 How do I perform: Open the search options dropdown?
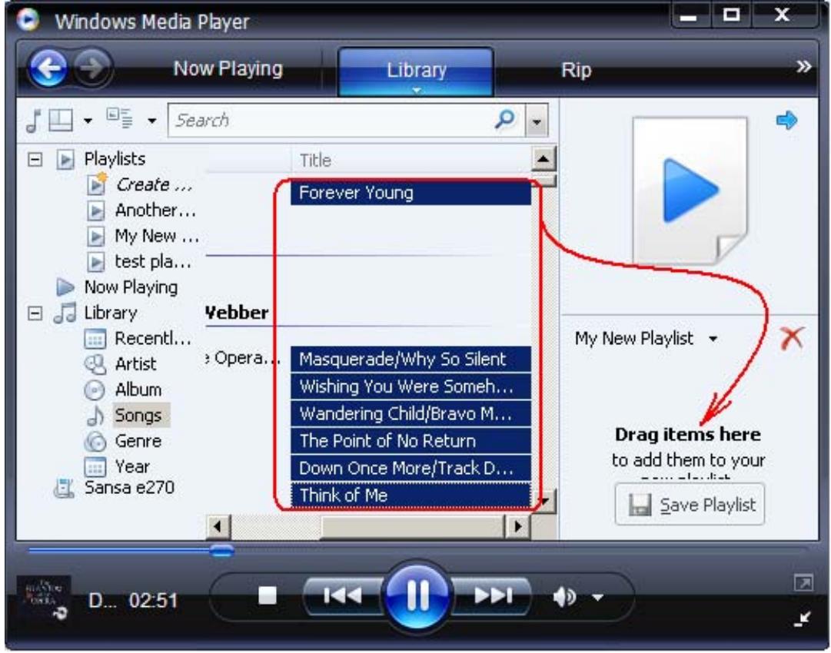(x=537, y=121)
